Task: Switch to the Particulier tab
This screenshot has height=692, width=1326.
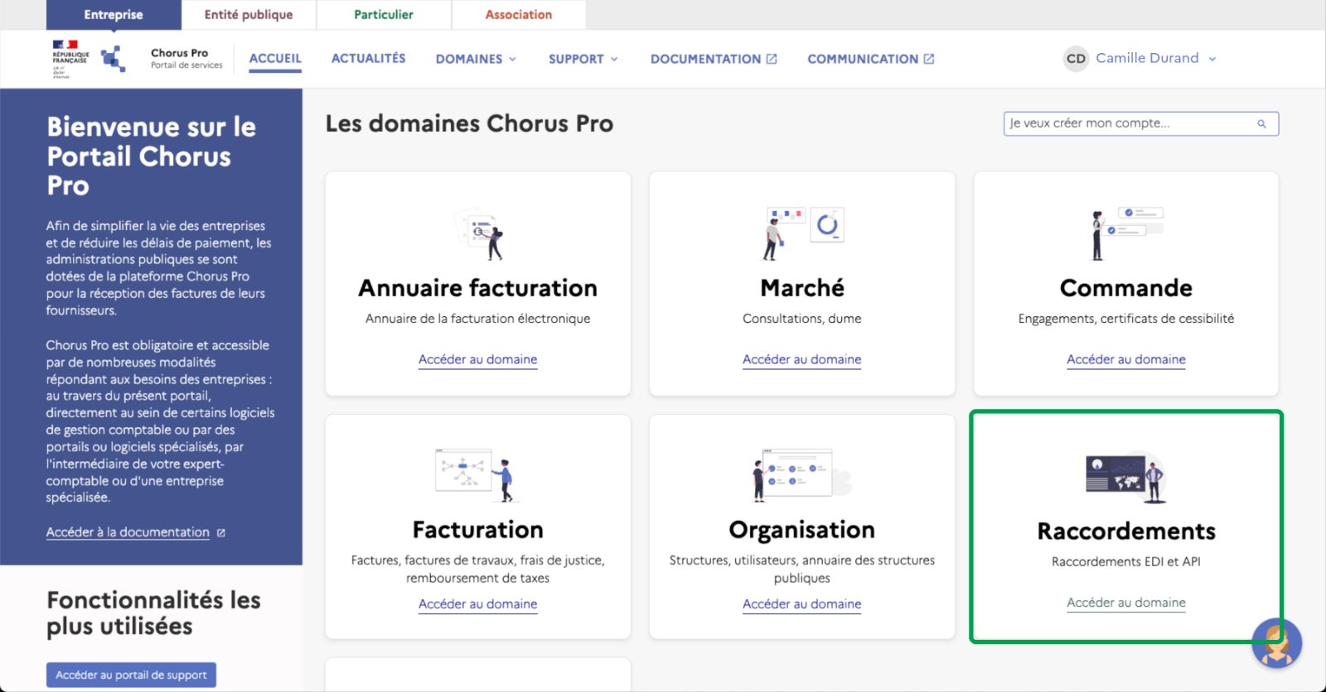Action: (x=384, y=15)
